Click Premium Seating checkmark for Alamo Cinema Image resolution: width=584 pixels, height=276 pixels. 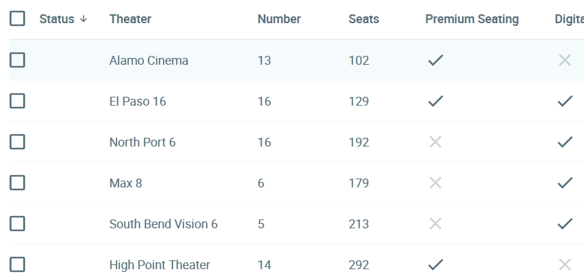pyautogui.click(x=435, y=61)
